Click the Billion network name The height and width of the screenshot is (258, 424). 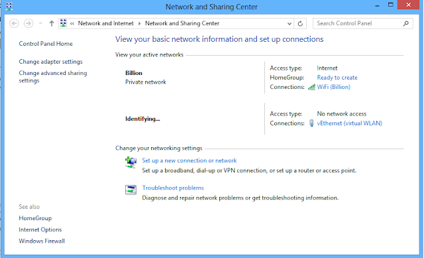coord(134,73)
